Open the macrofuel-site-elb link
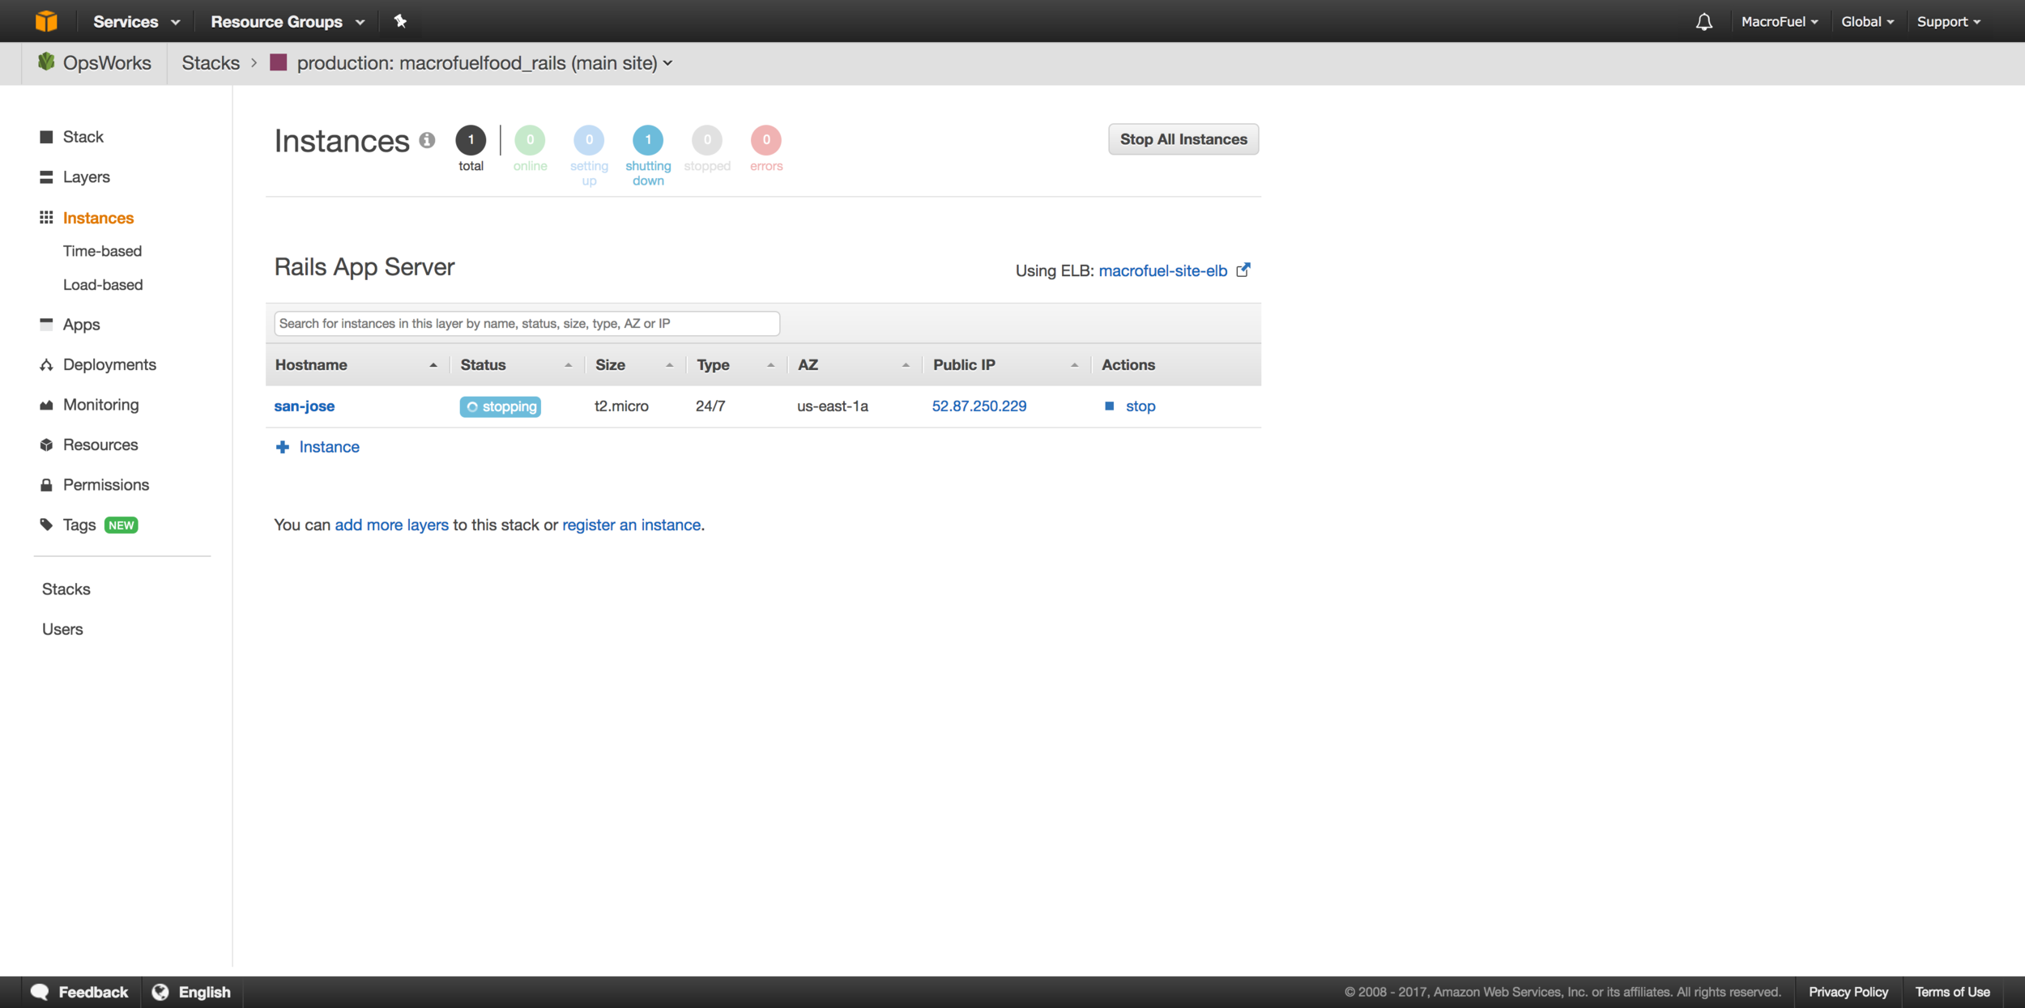 (1163, 270)
